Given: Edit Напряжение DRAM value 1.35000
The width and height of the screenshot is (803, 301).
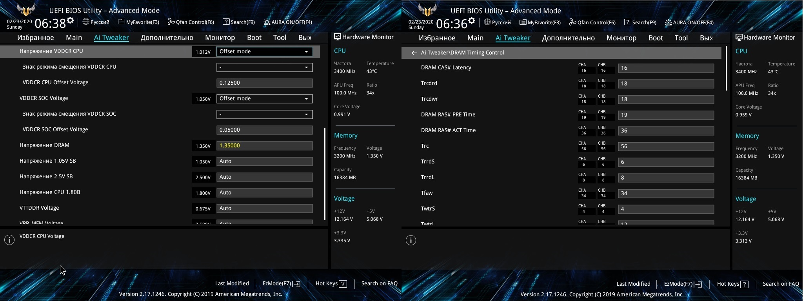Looking at the screenshot, I should tap(264, 145).
